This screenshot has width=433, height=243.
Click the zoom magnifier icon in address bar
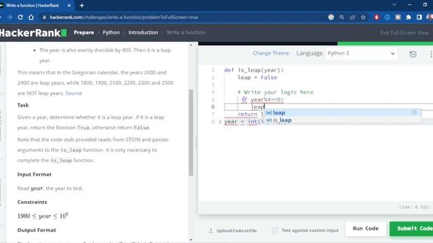[x=342, y=17]
